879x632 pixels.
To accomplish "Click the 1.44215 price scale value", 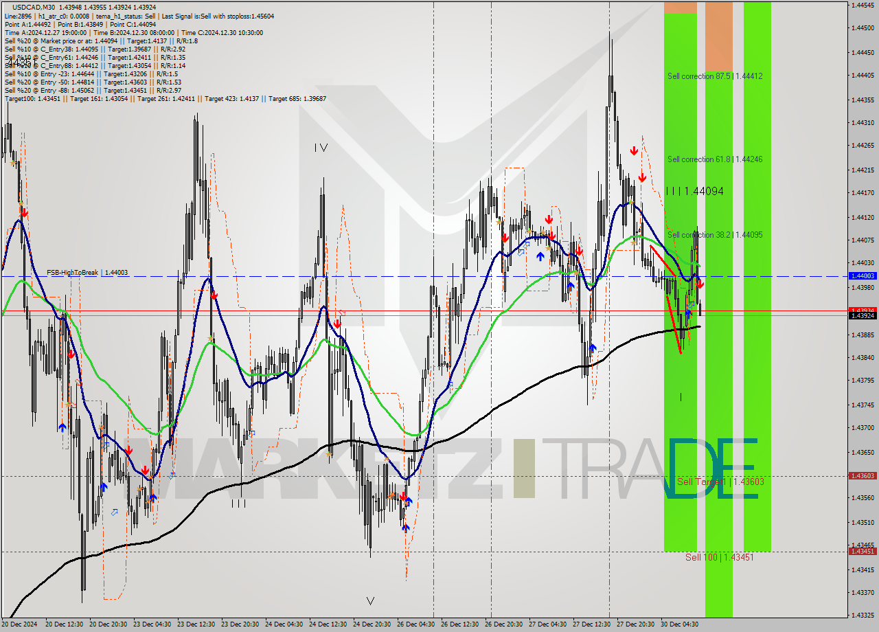I will (863, 170).
